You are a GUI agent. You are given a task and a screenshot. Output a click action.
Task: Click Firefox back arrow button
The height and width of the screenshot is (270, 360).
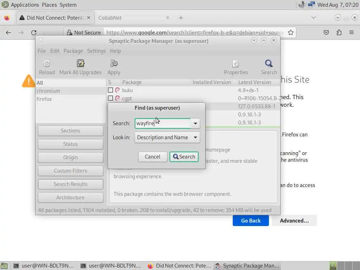click(8, 33)
